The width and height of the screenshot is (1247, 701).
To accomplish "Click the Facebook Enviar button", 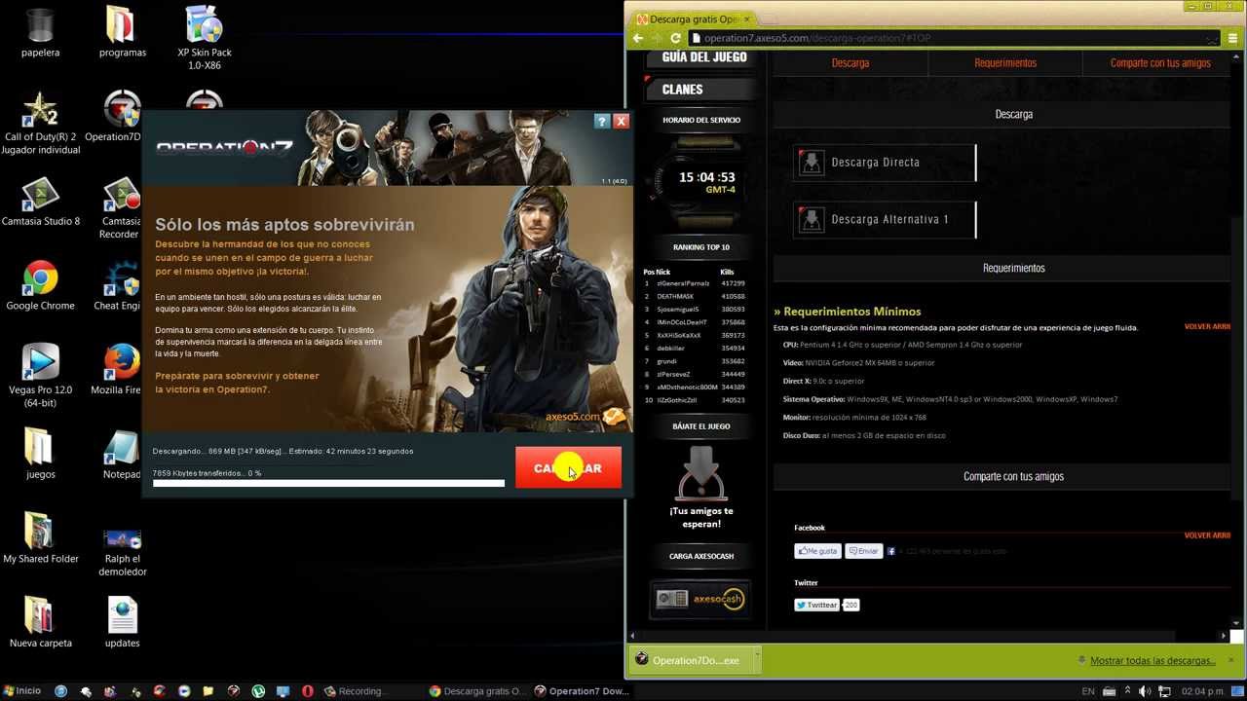I will coord(863,551).
